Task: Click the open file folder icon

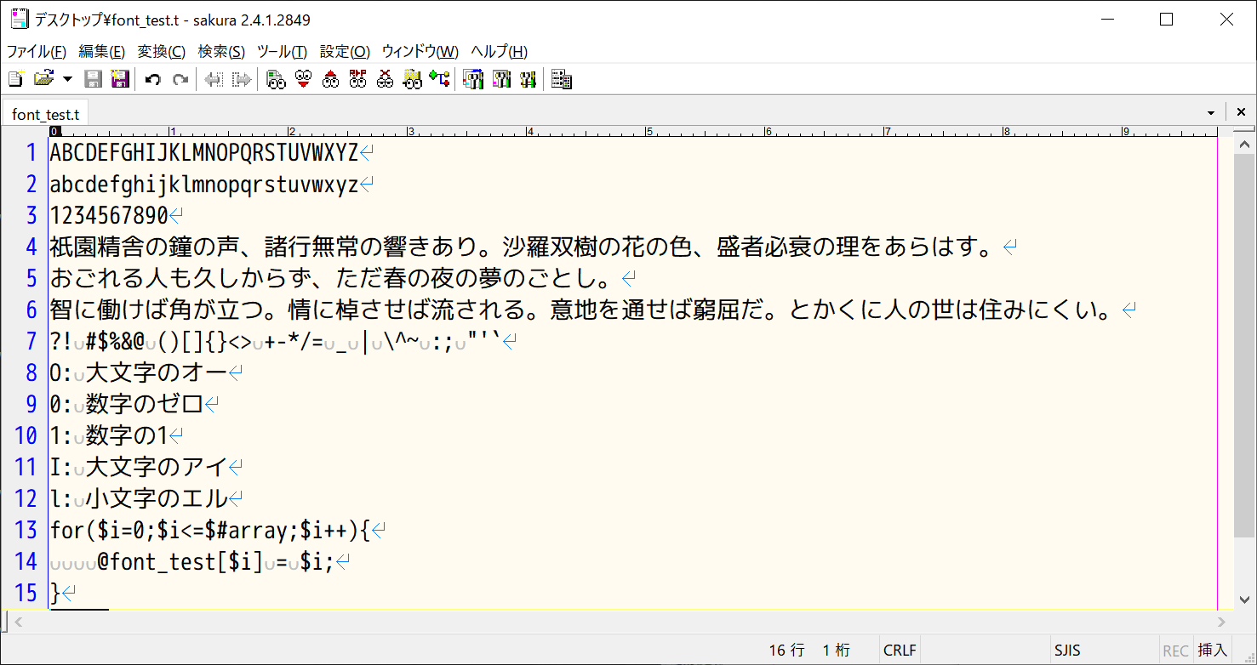Action: pos(43,80)
